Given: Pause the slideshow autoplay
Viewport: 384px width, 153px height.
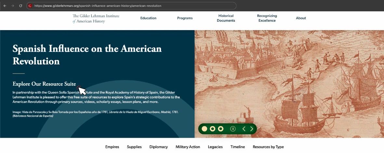Looking at the screenshot, I should tap(233, 129).
